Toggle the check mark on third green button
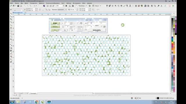The image size is (186, 104). tap(58, 30)
